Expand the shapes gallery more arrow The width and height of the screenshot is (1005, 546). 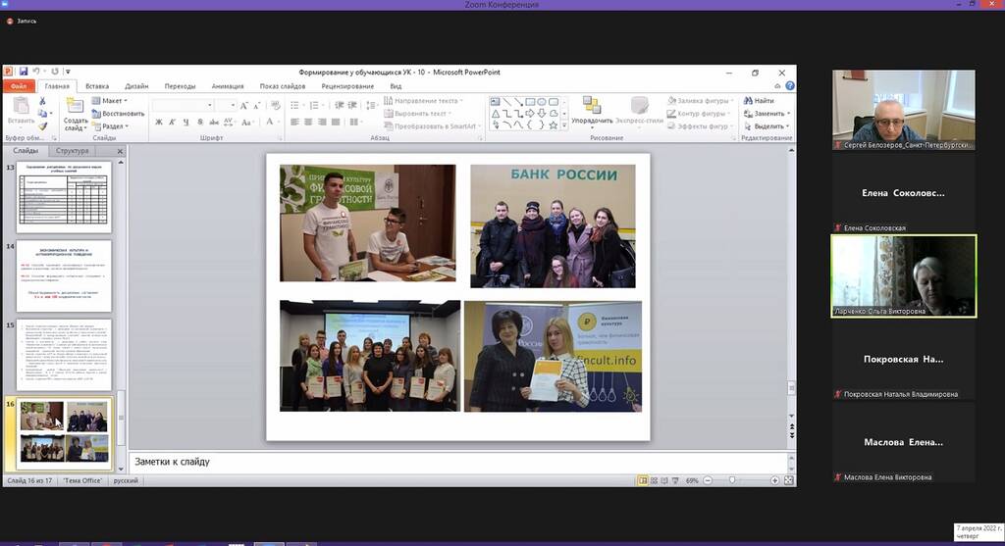[x=564, y=125]
